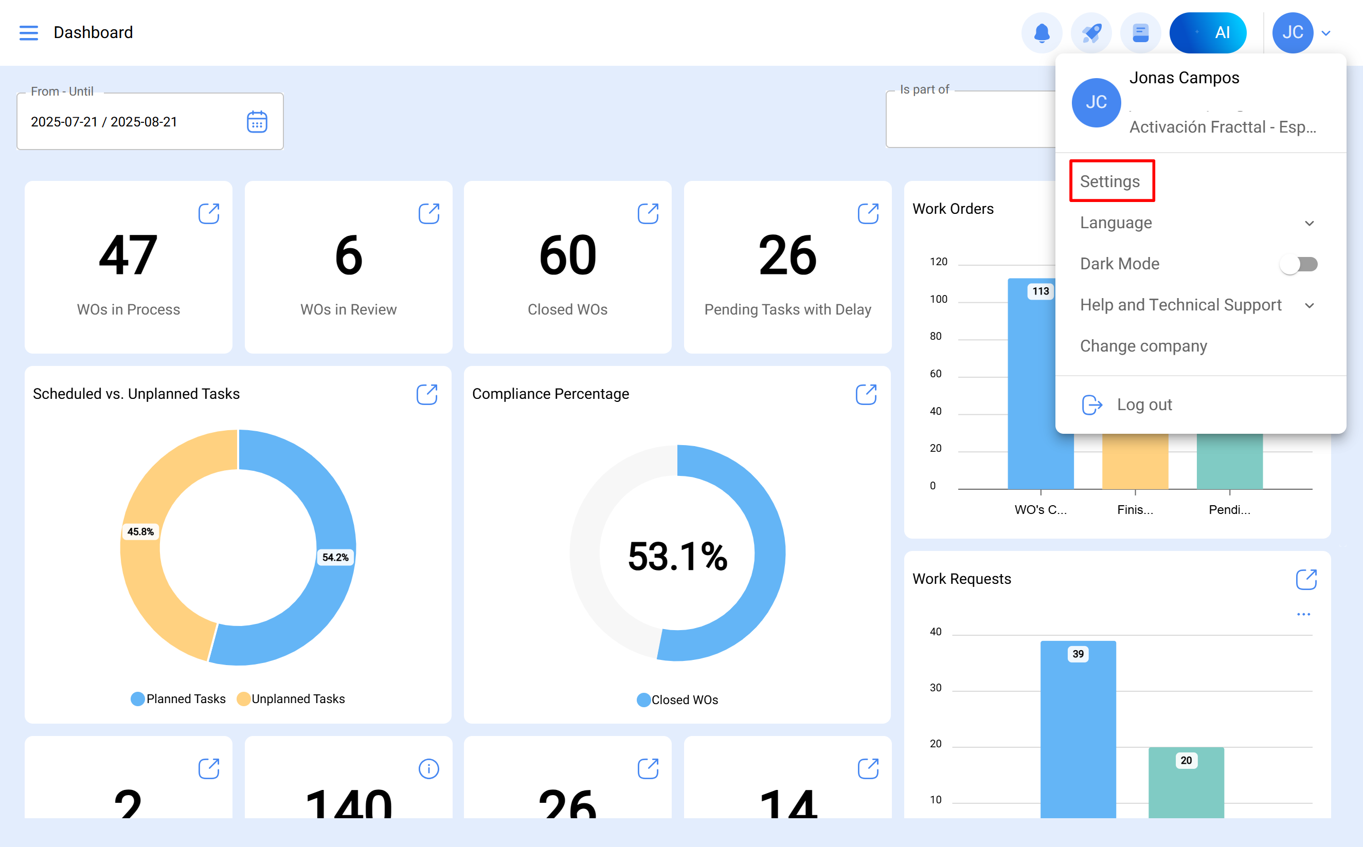The height and width of the screenshot is (847, 1363).
Task: Expand the Language dropdown
Action: pos(1310,223)
